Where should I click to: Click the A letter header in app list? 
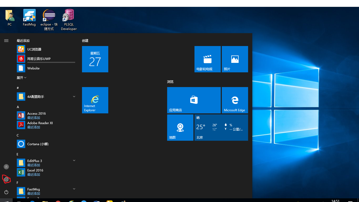18,107
